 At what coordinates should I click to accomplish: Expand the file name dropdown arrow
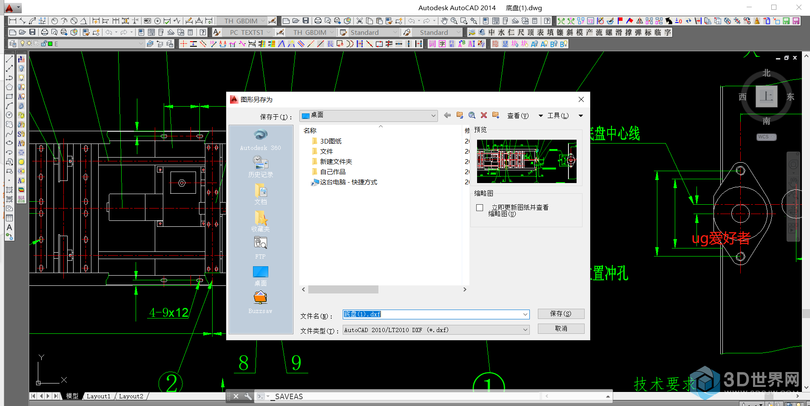click(x=525, y=315)
